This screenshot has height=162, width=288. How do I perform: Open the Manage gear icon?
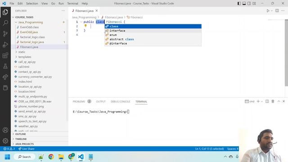coord(5,141)
